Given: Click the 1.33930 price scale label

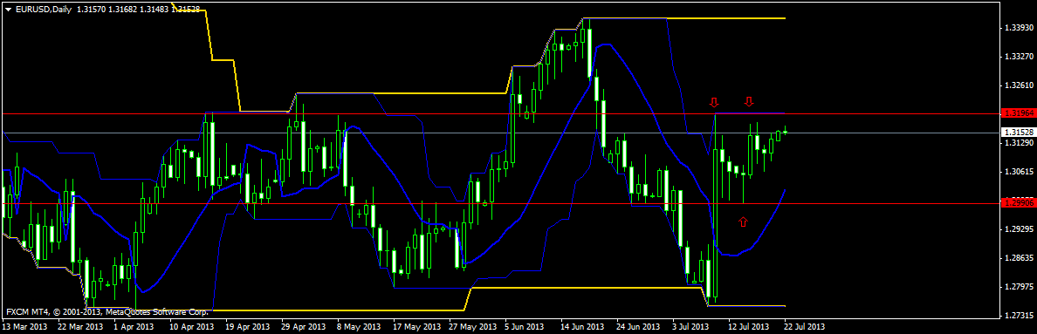Looking at the screenshot, I should 1017,28.
